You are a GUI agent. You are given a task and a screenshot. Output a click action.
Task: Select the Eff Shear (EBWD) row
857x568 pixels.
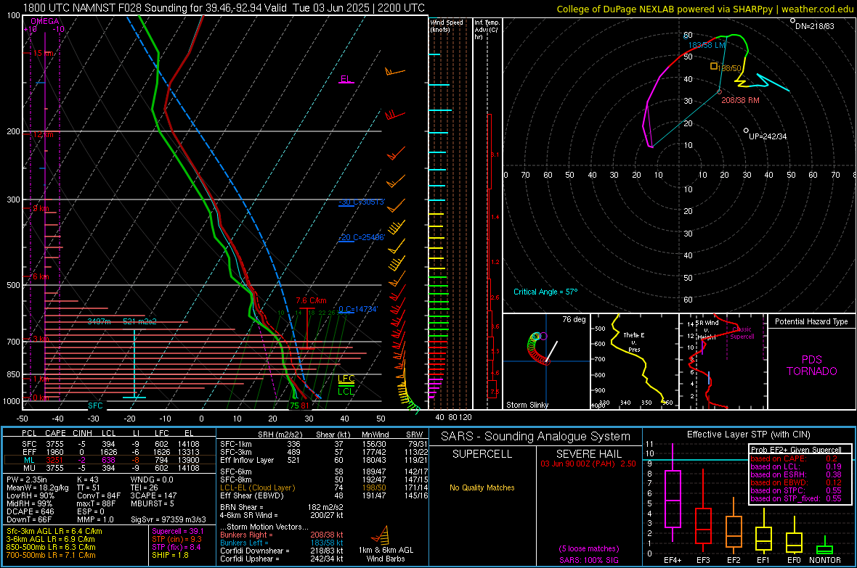(324, 495)
